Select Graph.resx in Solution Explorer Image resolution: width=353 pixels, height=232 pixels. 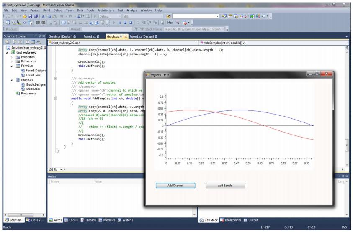[x=33, y=89]
